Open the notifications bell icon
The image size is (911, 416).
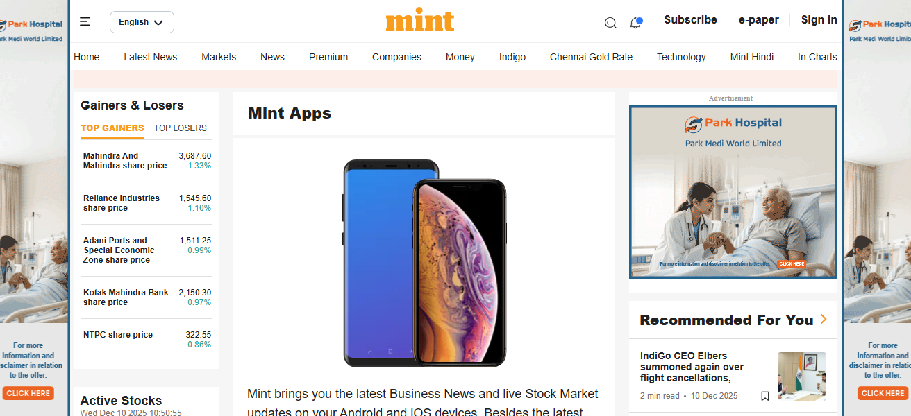click(635, 23)
